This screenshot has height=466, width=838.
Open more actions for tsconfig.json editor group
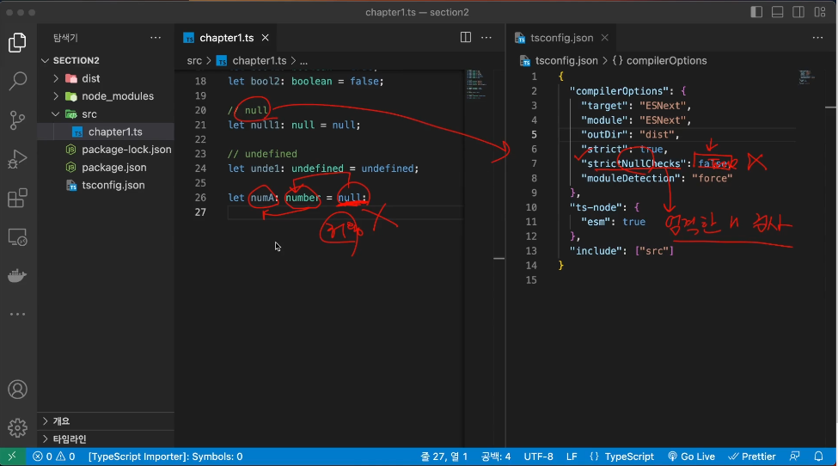click(817, 38)
